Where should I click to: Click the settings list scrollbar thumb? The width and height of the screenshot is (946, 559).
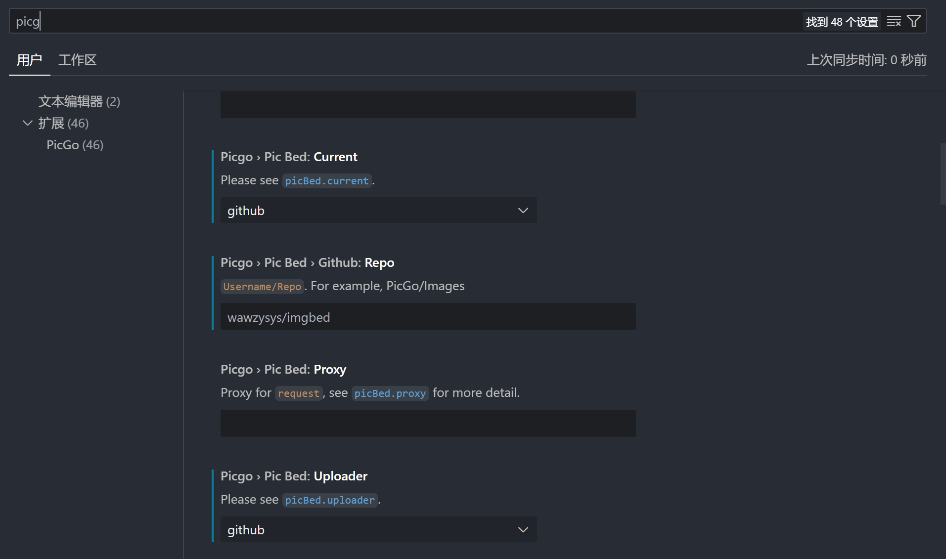coord(943,174)
